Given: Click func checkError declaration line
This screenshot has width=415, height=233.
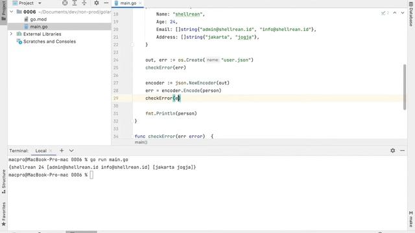Looking at the screenshot, I should point(174,137).
